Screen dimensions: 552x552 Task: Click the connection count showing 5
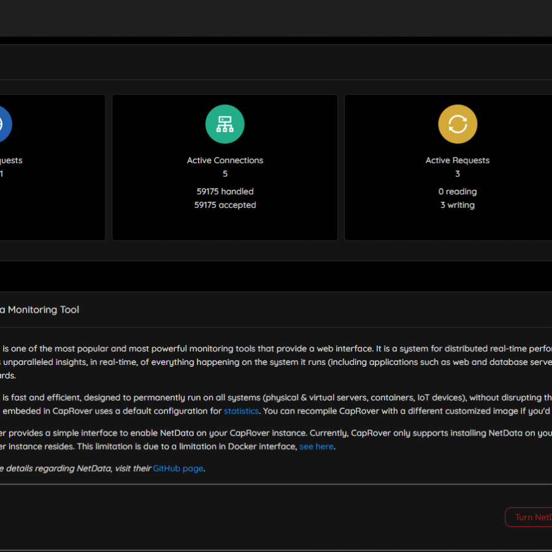coord(224,174)
